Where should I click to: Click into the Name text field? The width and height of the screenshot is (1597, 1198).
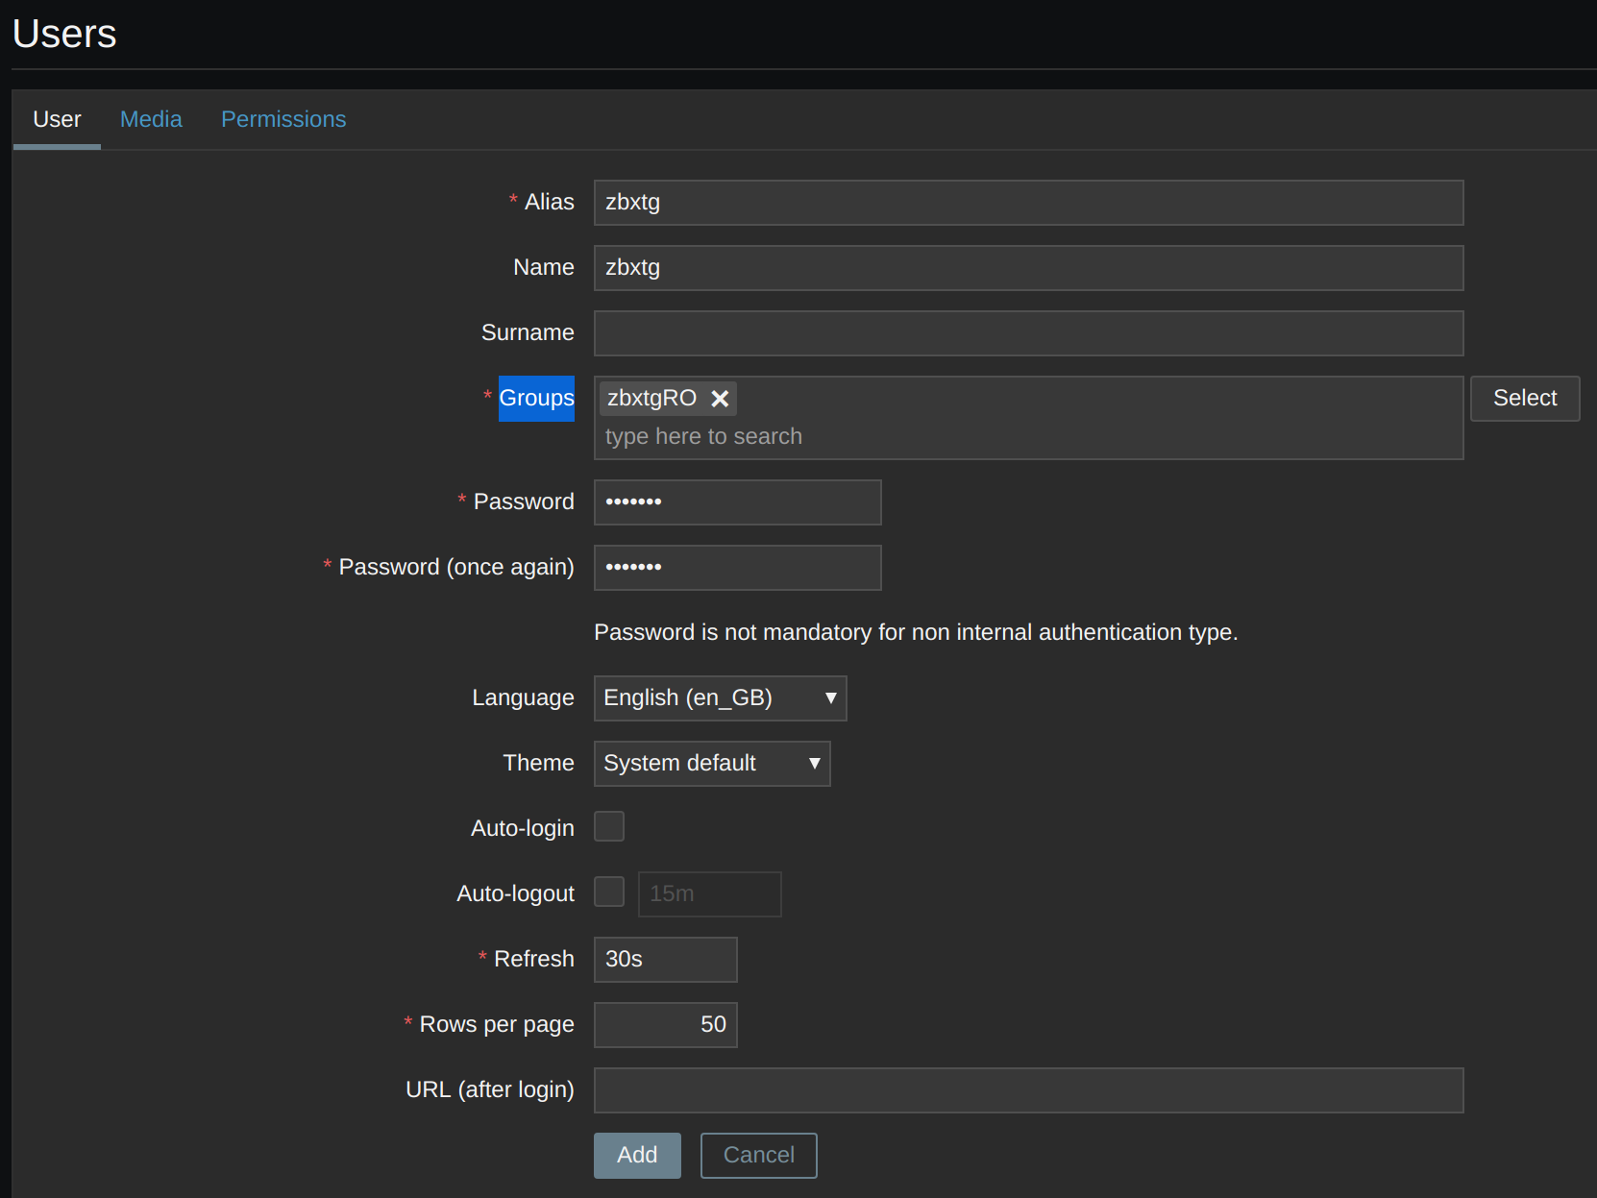tap(1028, 268)
